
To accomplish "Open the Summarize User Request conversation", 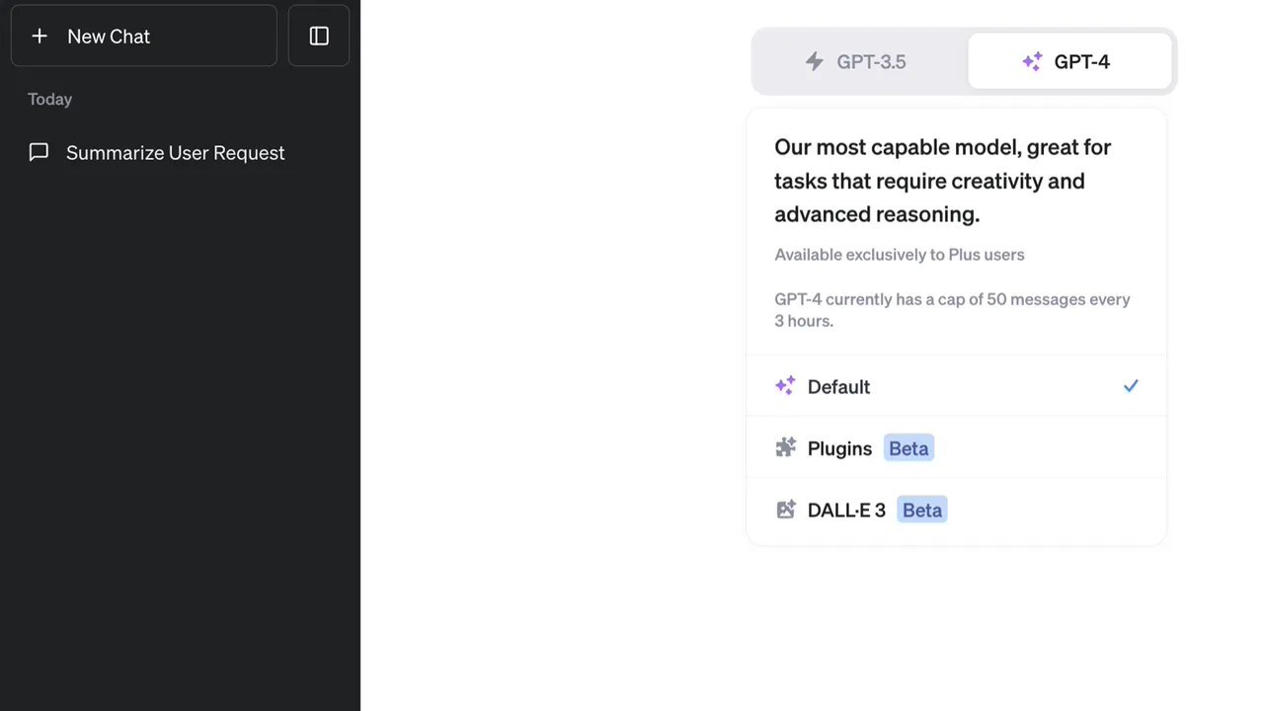I will 175,153.
